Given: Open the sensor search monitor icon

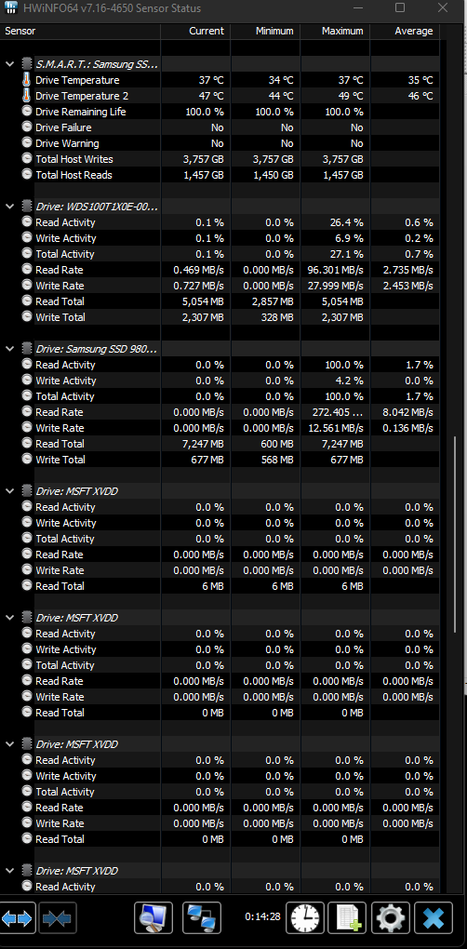Looking at the screenshot, I should pos(153,918).
